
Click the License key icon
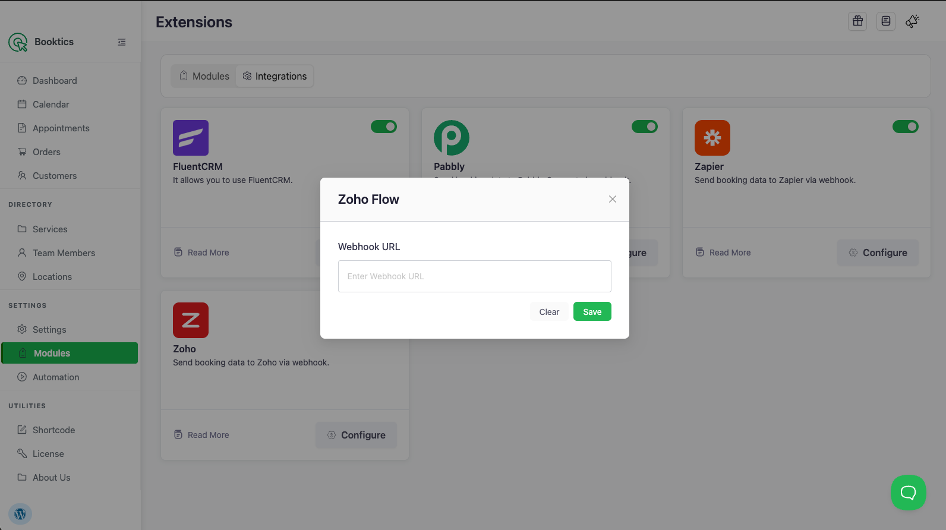pos(22,454)
